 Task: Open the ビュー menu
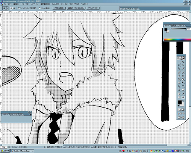[64, 4]
